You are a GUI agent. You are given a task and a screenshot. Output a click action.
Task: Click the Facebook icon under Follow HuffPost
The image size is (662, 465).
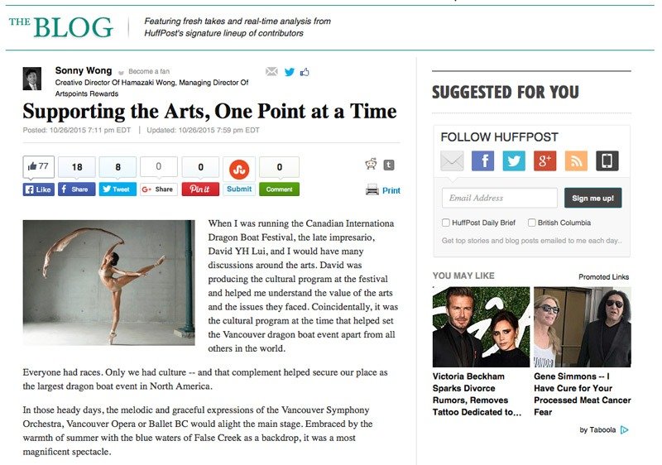pyautogui.click(x=482, y=161)
